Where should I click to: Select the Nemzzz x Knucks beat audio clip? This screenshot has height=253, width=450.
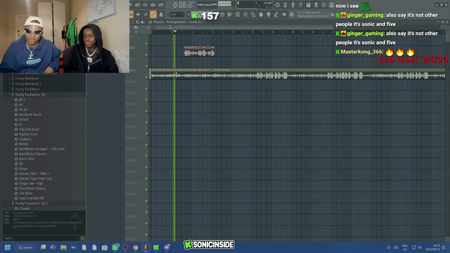(x=297, y=74)
